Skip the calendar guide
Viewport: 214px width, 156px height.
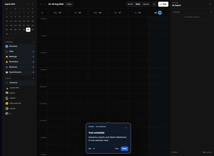click(117, 149)
